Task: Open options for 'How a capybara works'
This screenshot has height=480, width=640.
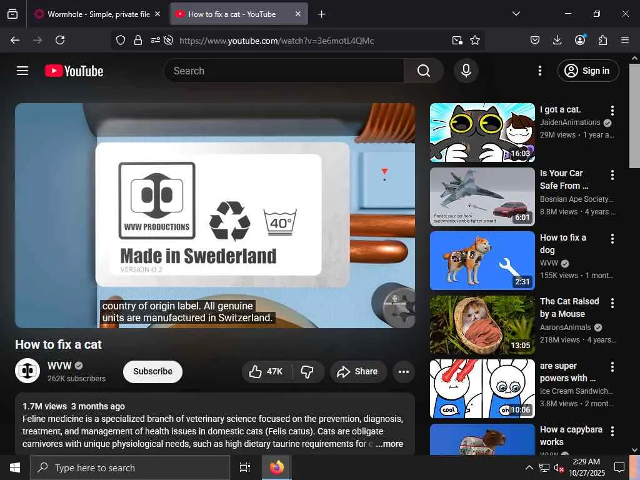Action: click(x=612, y=431)
